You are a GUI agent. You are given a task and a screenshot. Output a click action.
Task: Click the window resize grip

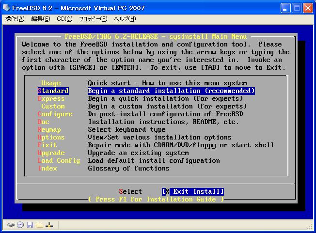pos(310,227)
